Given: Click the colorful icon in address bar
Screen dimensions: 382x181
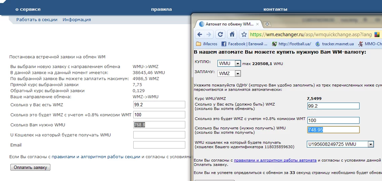Looking at the screenshot, I should (x=377, y=35).
